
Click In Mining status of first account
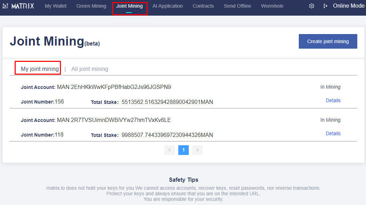pyautogui.click(x=330, y=87)
